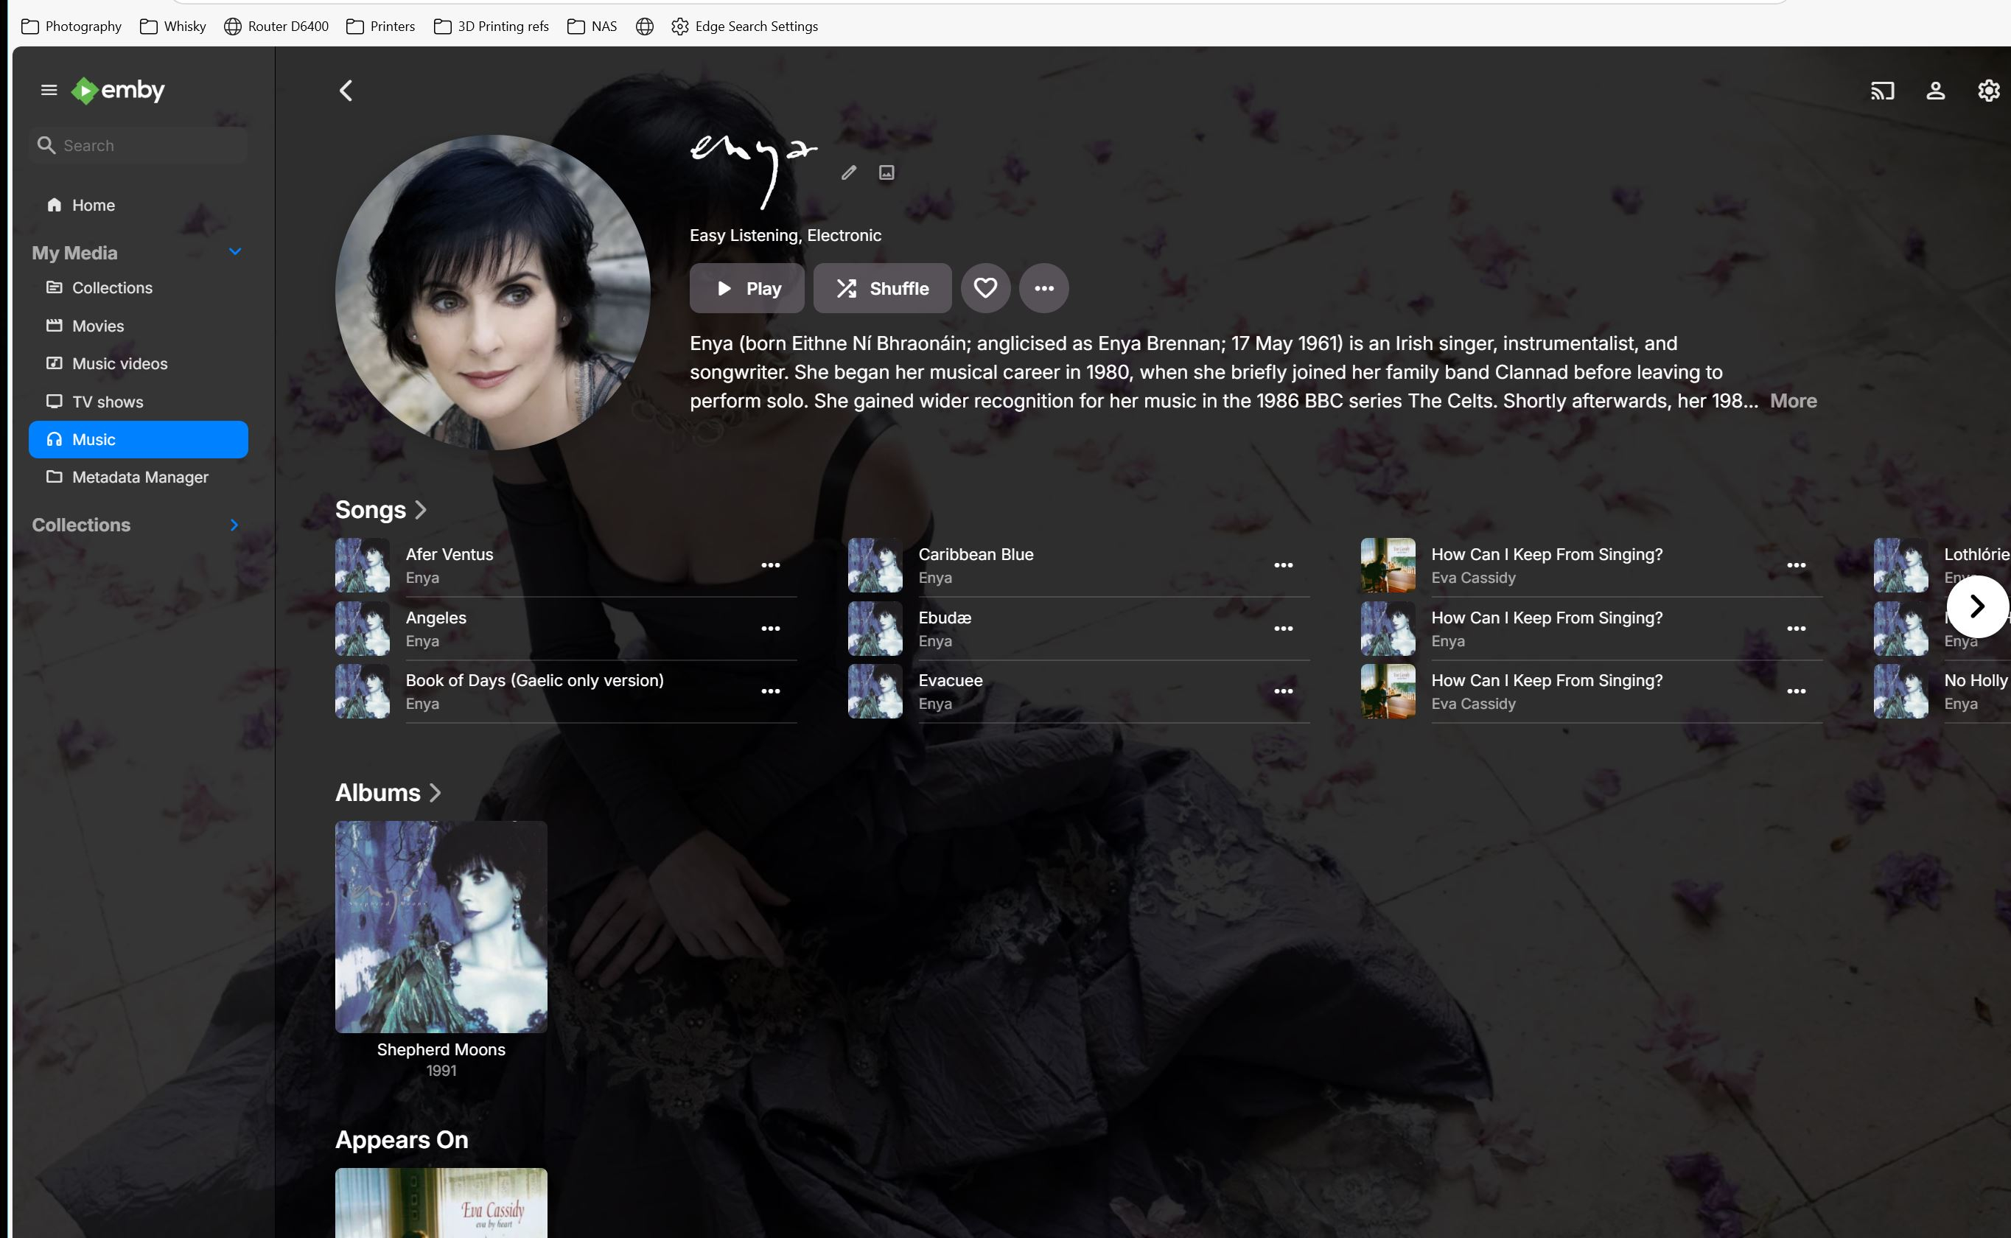Screen dimensions: 2011x1238
Task: Click the No Holly song row
Action: tap(1942, 691)
